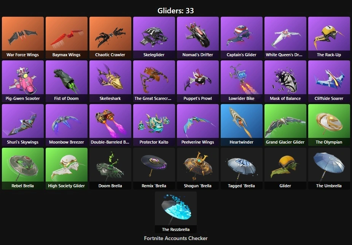Choose the Mask of Balance glider

[x=285, y=81]
